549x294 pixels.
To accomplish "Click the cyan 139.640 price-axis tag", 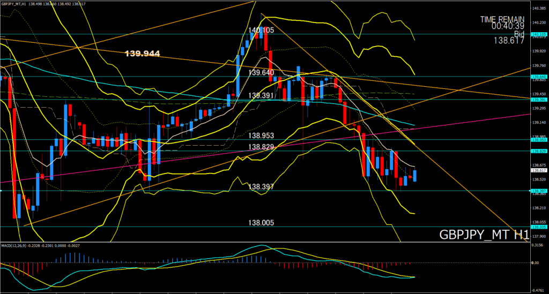I will [x=539, y=77].
